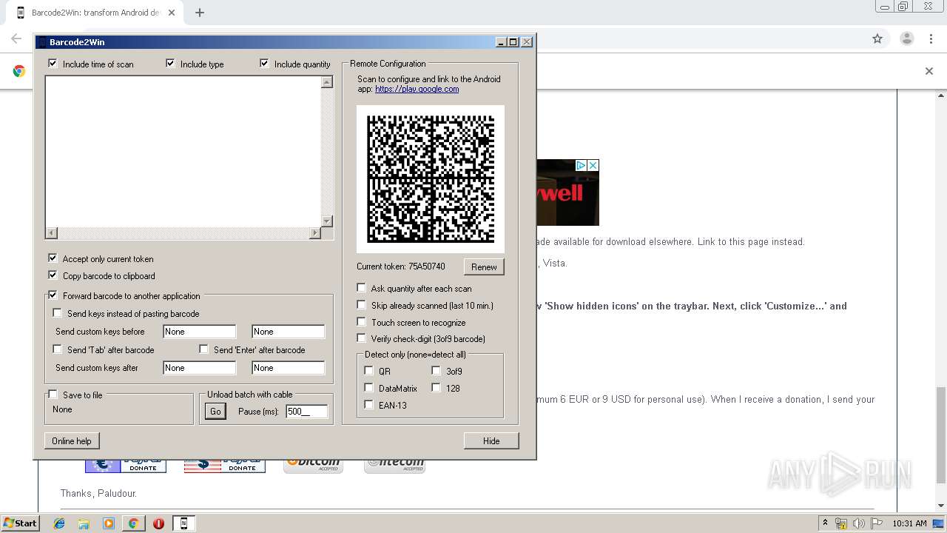The height and width of the screenshot is (533, 947).
Task: Click scroll left arrow of scan list
Action: (x=51, y=233)
